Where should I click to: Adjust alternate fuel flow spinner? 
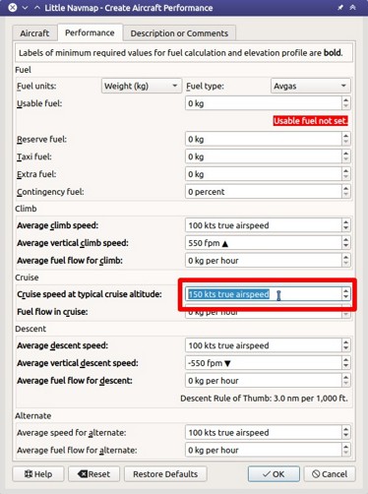pyautogui.click(x=345, y=450)
